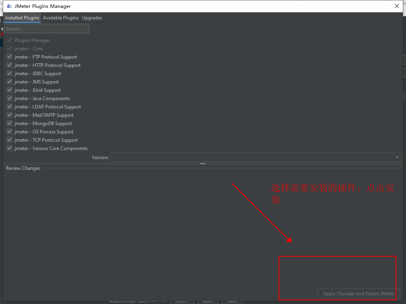Viewport: 406px width, 304px height.
Task: Select the 'jmeter - LDAP Protocol Support' label
Action: pyautogui.click(x=48, y=107)
